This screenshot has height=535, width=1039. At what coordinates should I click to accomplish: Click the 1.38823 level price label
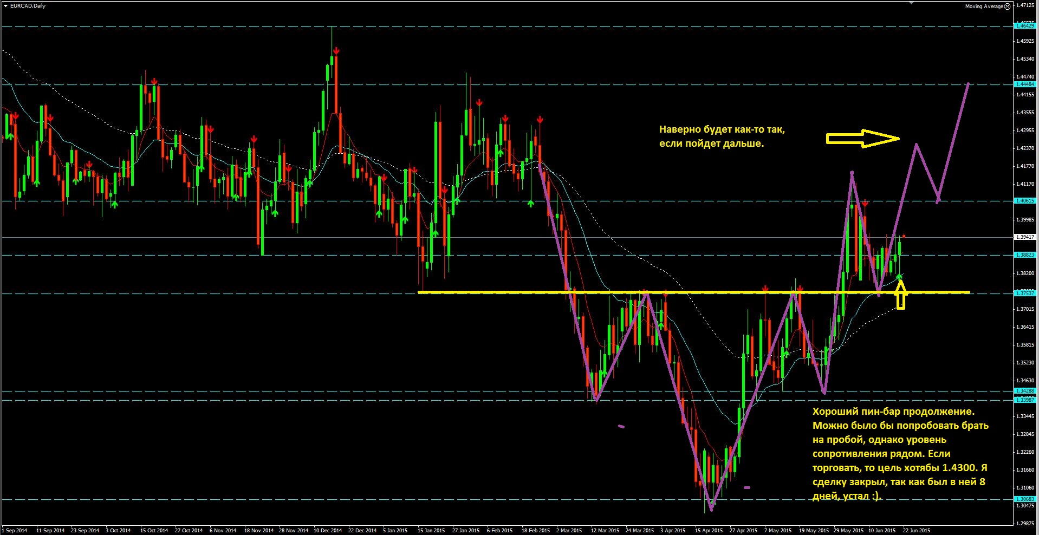click(x=1025, y=255)
